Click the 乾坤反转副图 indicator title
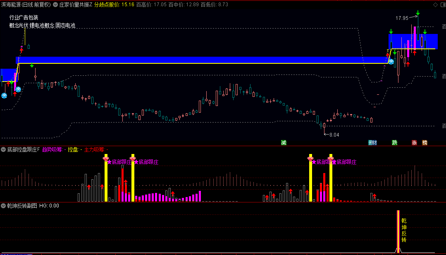This screenshot has height=255, width=446. [22, 205]
